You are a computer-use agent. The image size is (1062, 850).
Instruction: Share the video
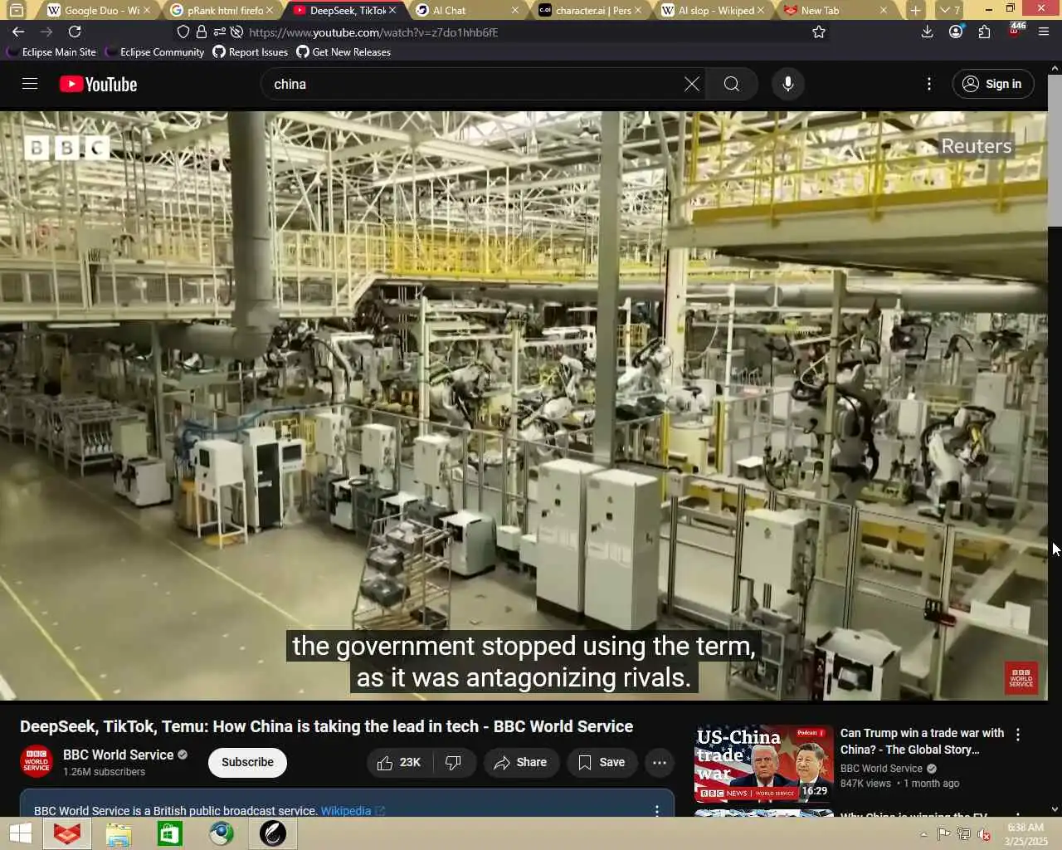[520, 762]
